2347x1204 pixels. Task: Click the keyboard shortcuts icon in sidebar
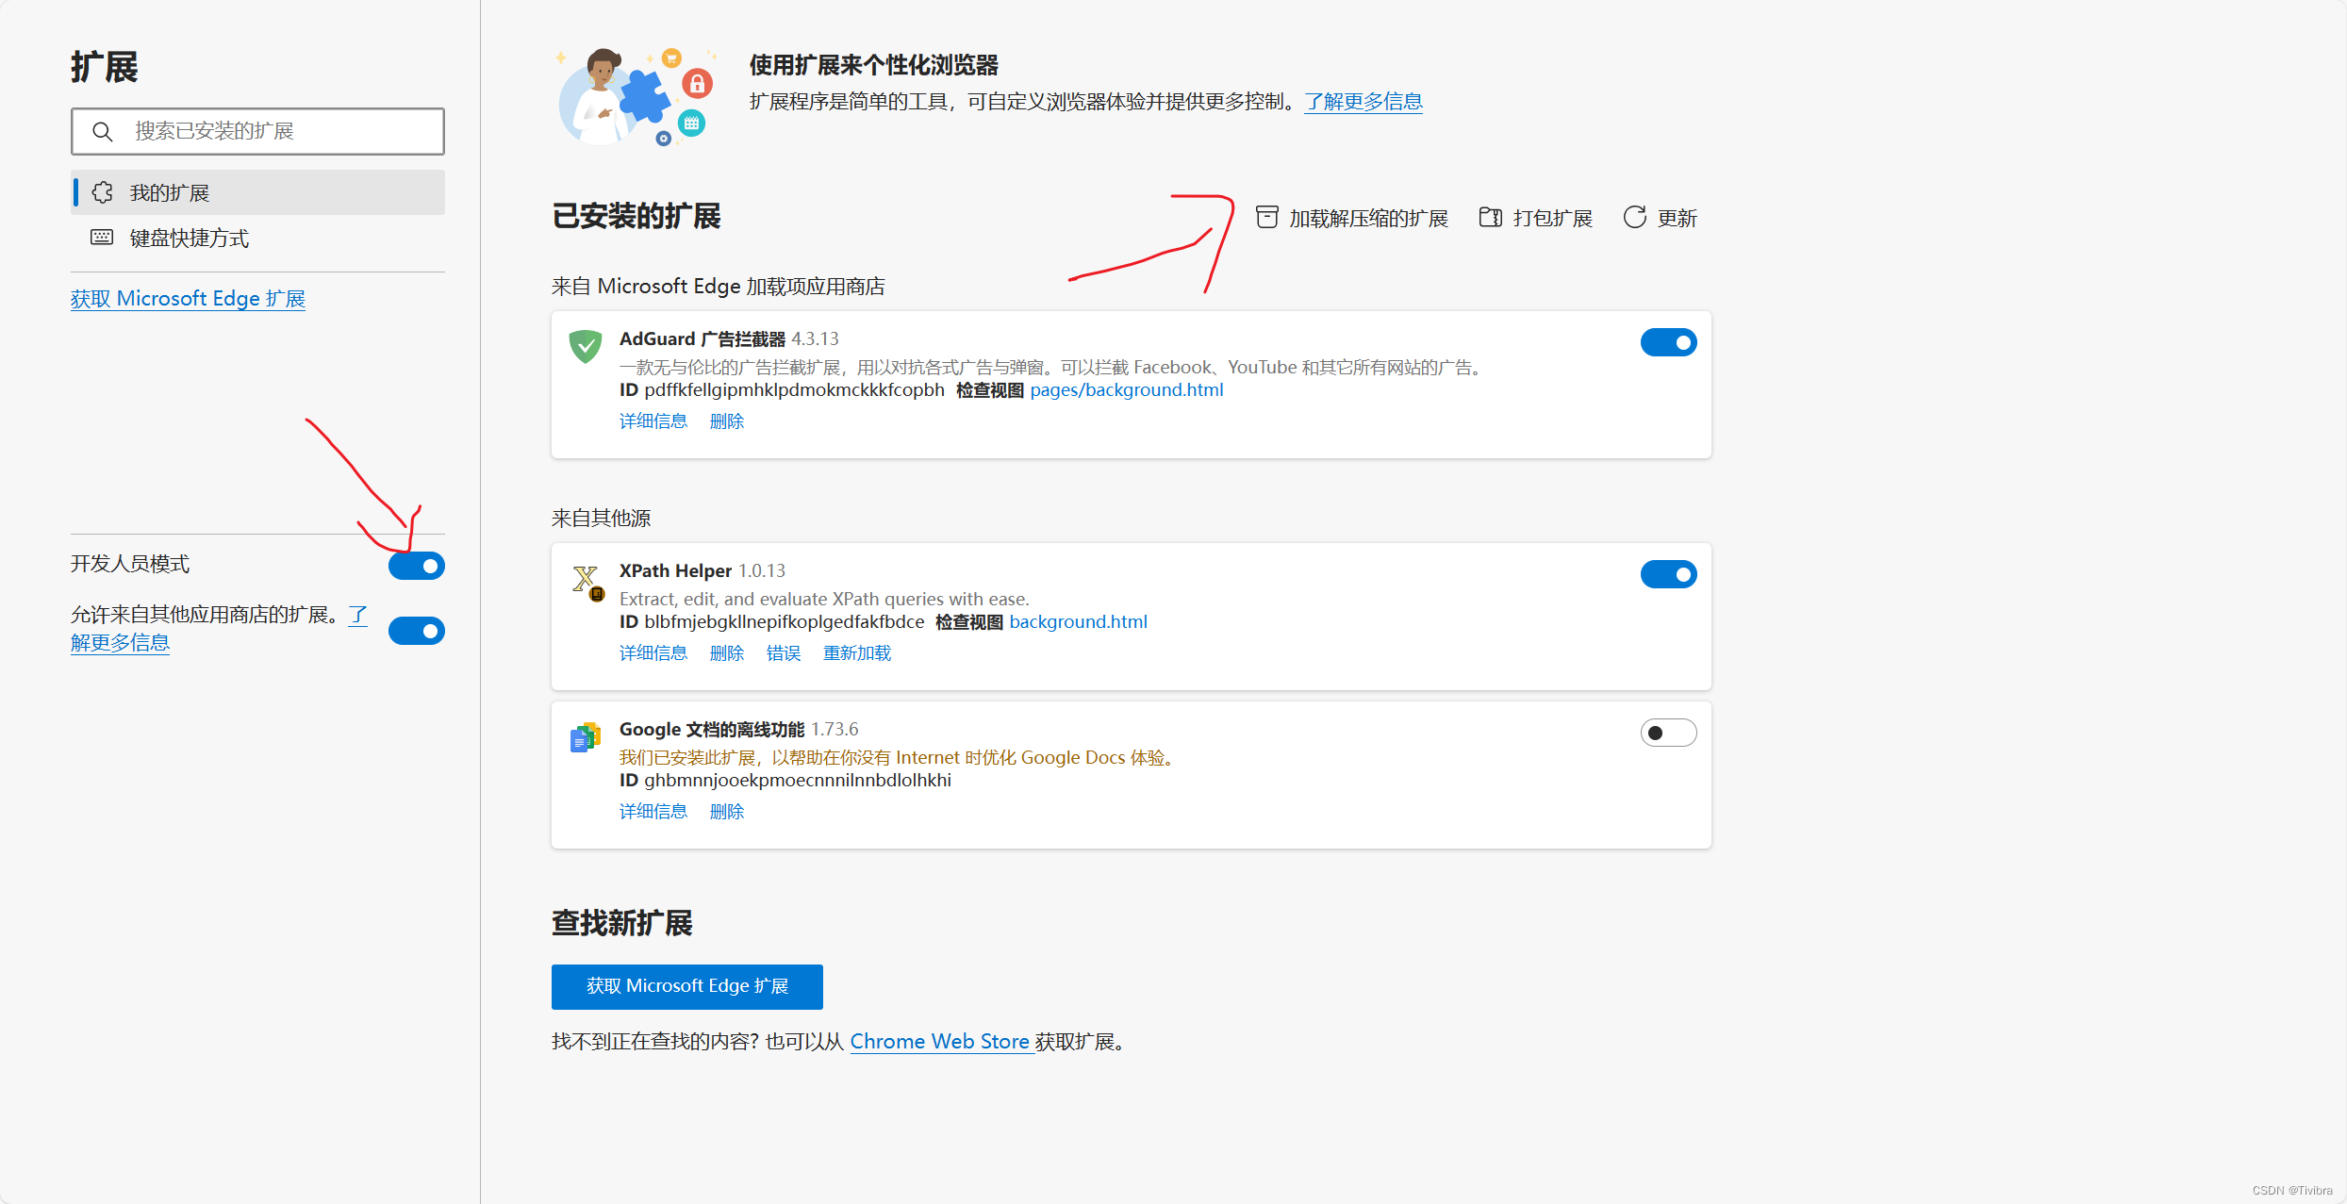point(102,238)
